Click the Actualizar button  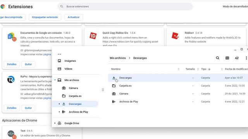tap(73, 17)
